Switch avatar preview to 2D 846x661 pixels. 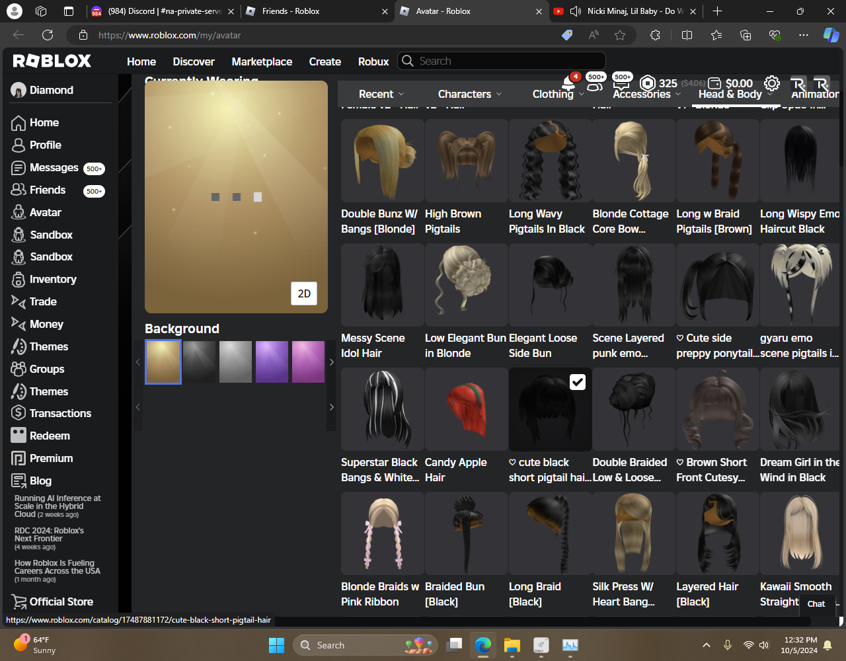tap(304, 293)
